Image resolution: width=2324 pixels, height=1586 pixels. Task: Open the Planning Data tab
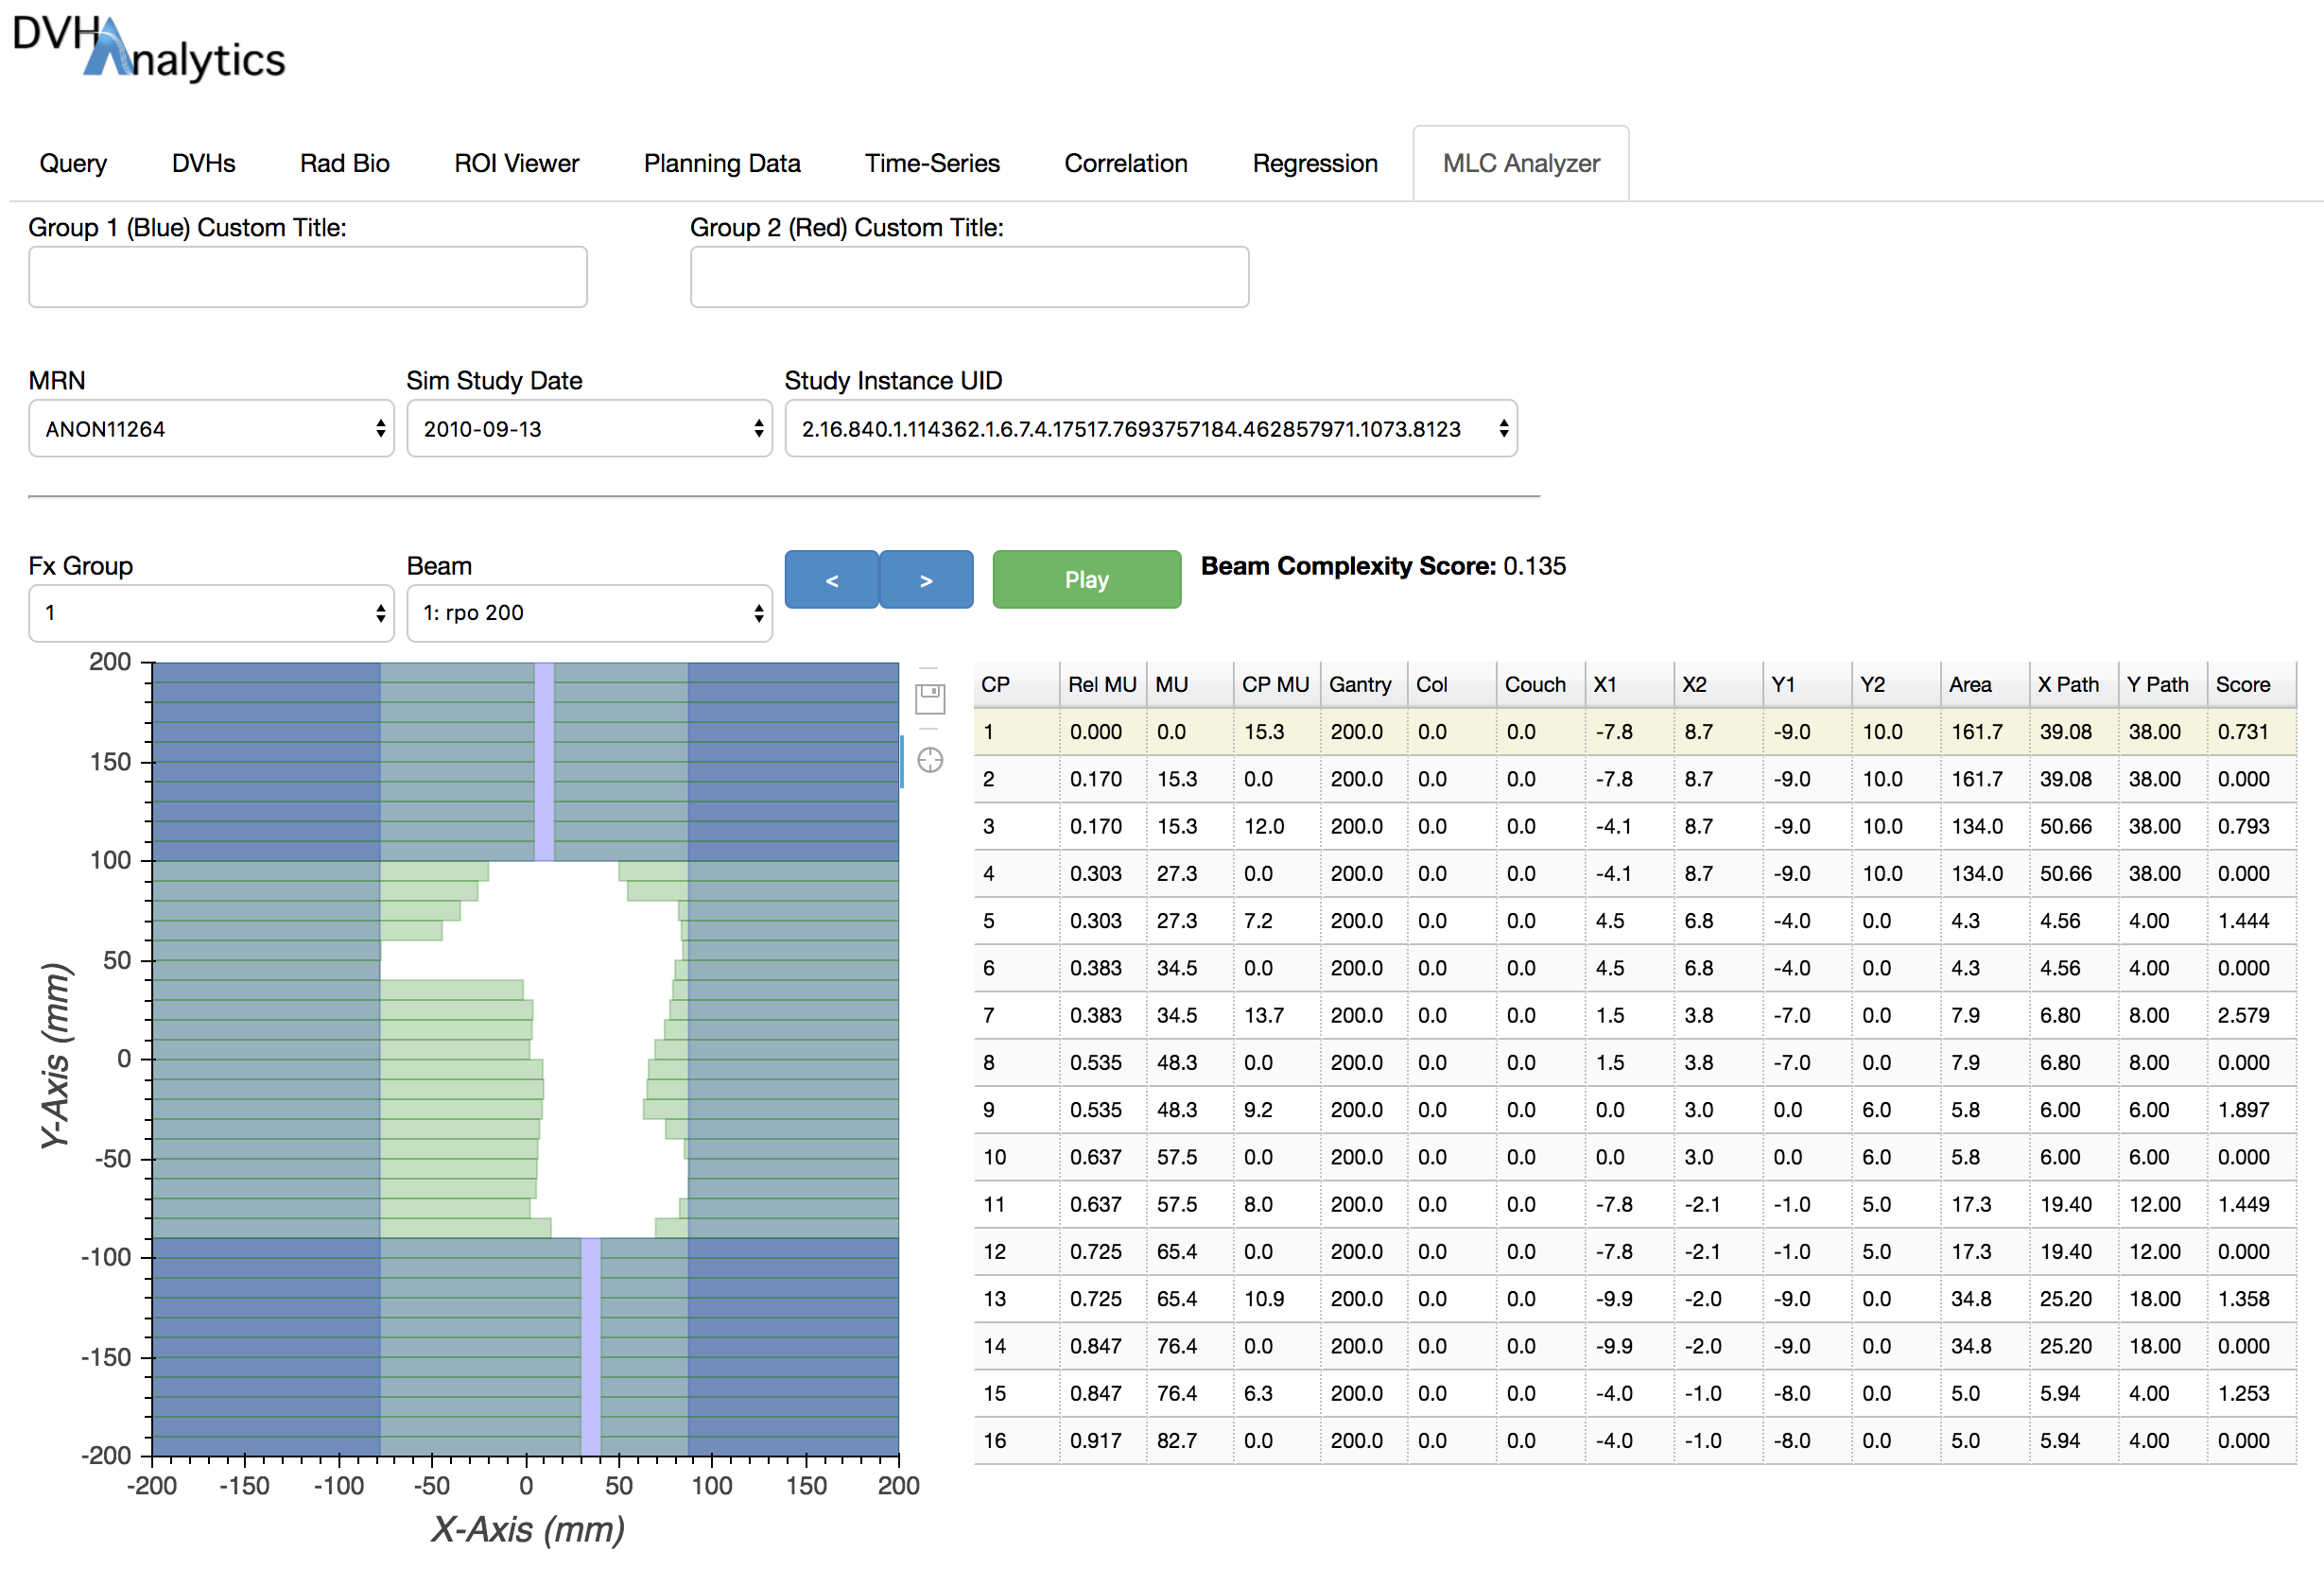coord(722,163)
